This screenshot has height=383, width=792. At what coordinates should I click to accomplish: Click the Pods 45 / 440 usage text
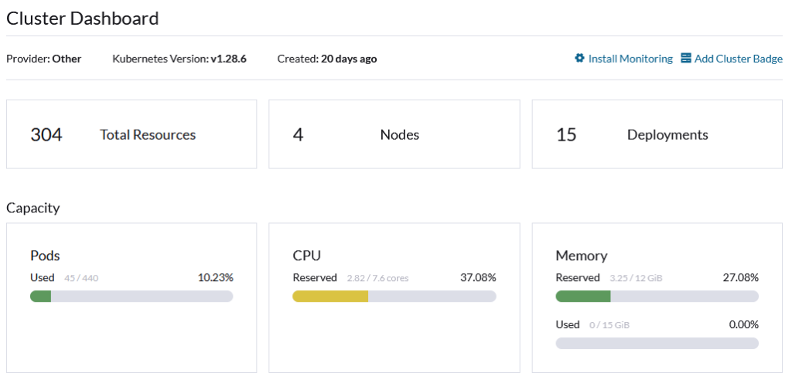point(80,278)
